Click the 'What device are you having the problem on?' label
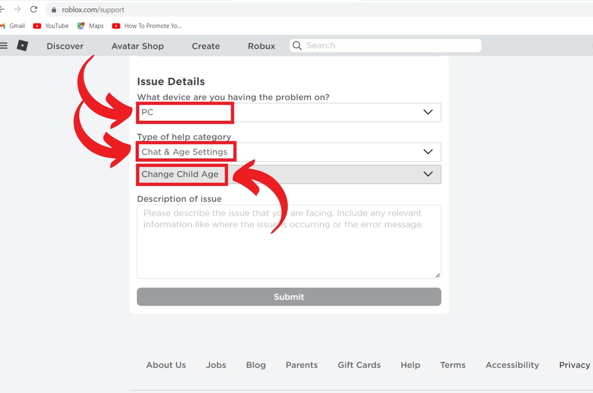593x393 pixels. pos(233,97)
